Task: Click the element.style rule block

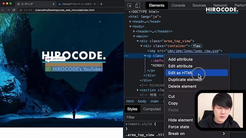Action: pyautogui.click(x=141, y=126)
